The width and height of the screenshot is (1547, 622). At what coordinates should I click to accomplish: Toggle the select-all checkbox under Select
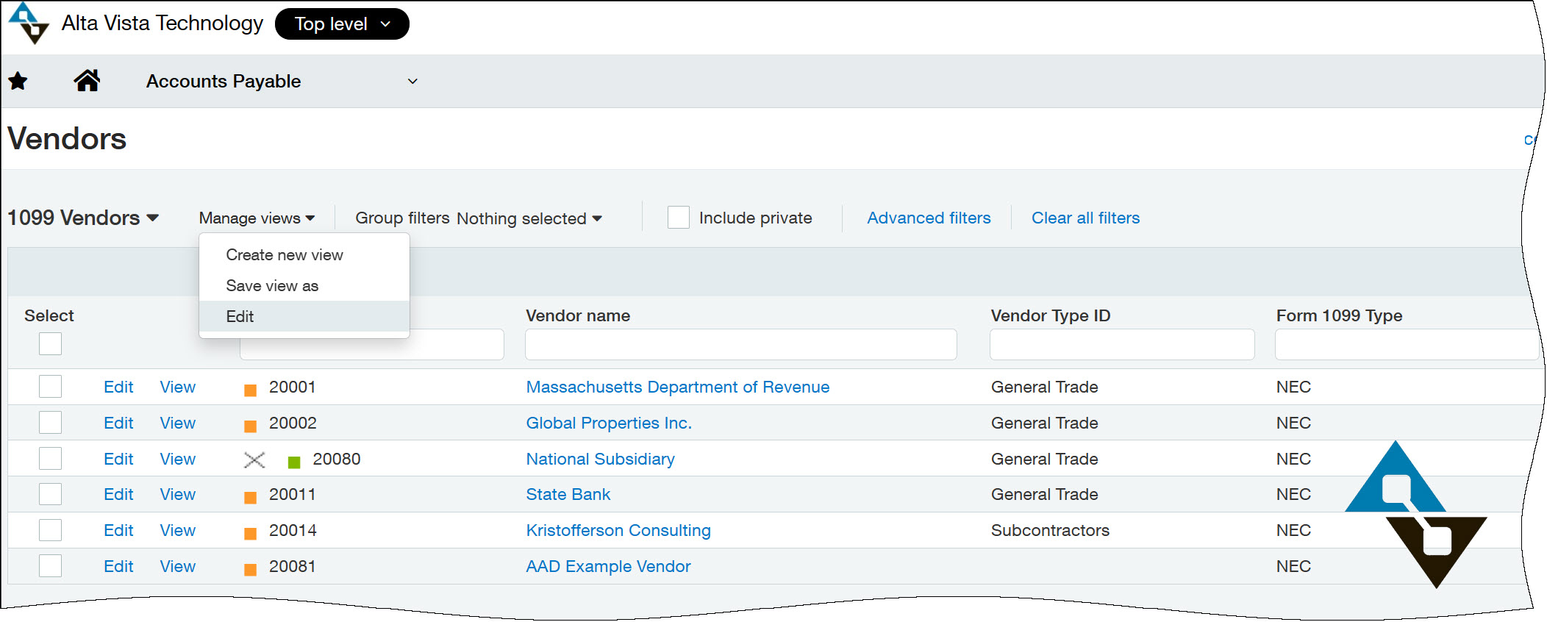pyautogui.click(x=51, y=343)
